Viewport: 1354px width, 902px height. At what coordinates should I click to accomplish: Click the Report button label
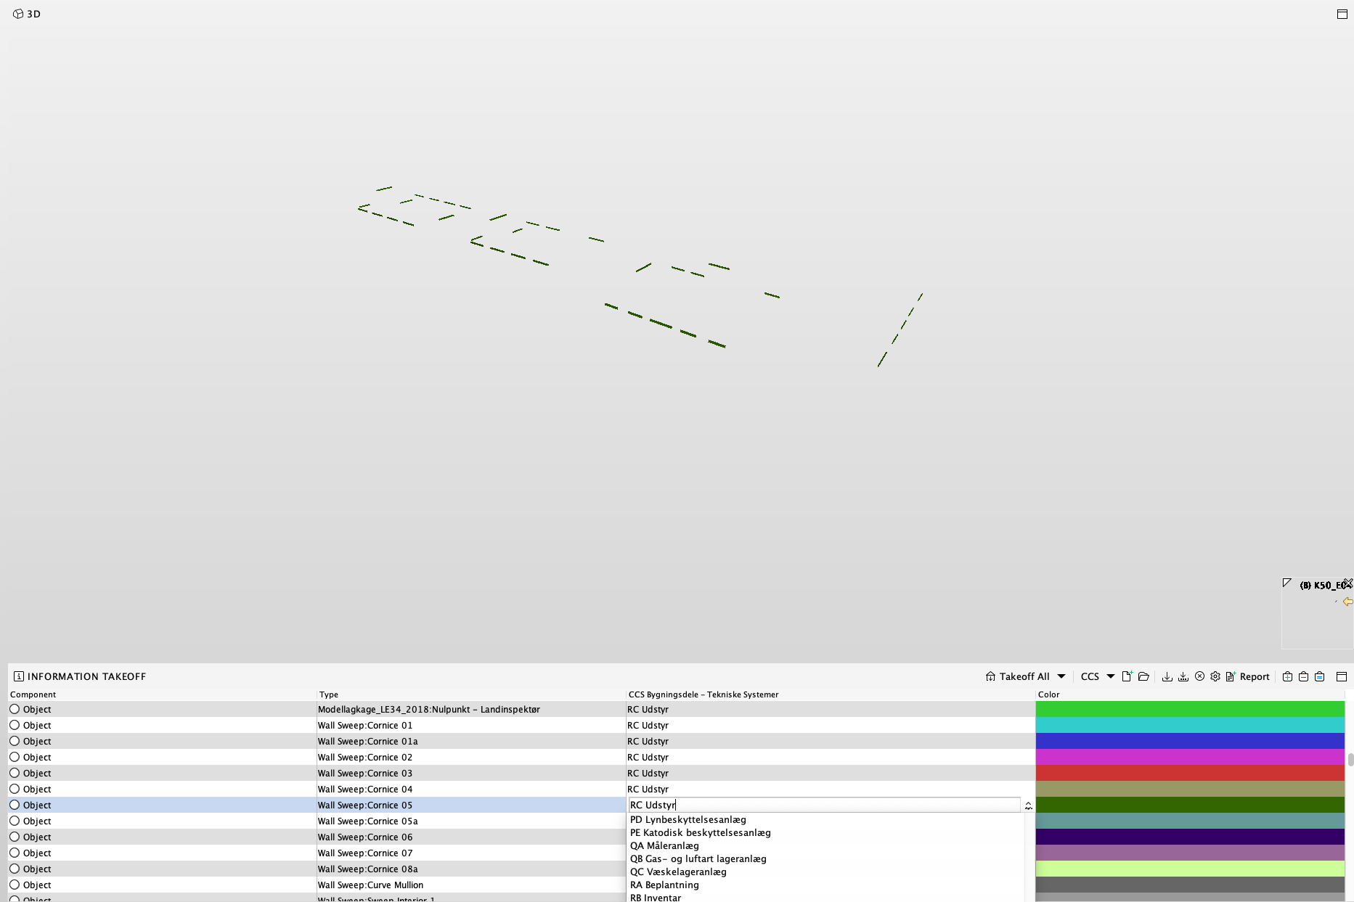(x=1255, y=676)
